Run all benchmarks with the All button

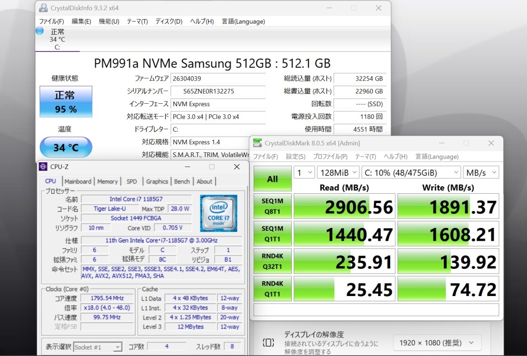[x=273, y=178]
